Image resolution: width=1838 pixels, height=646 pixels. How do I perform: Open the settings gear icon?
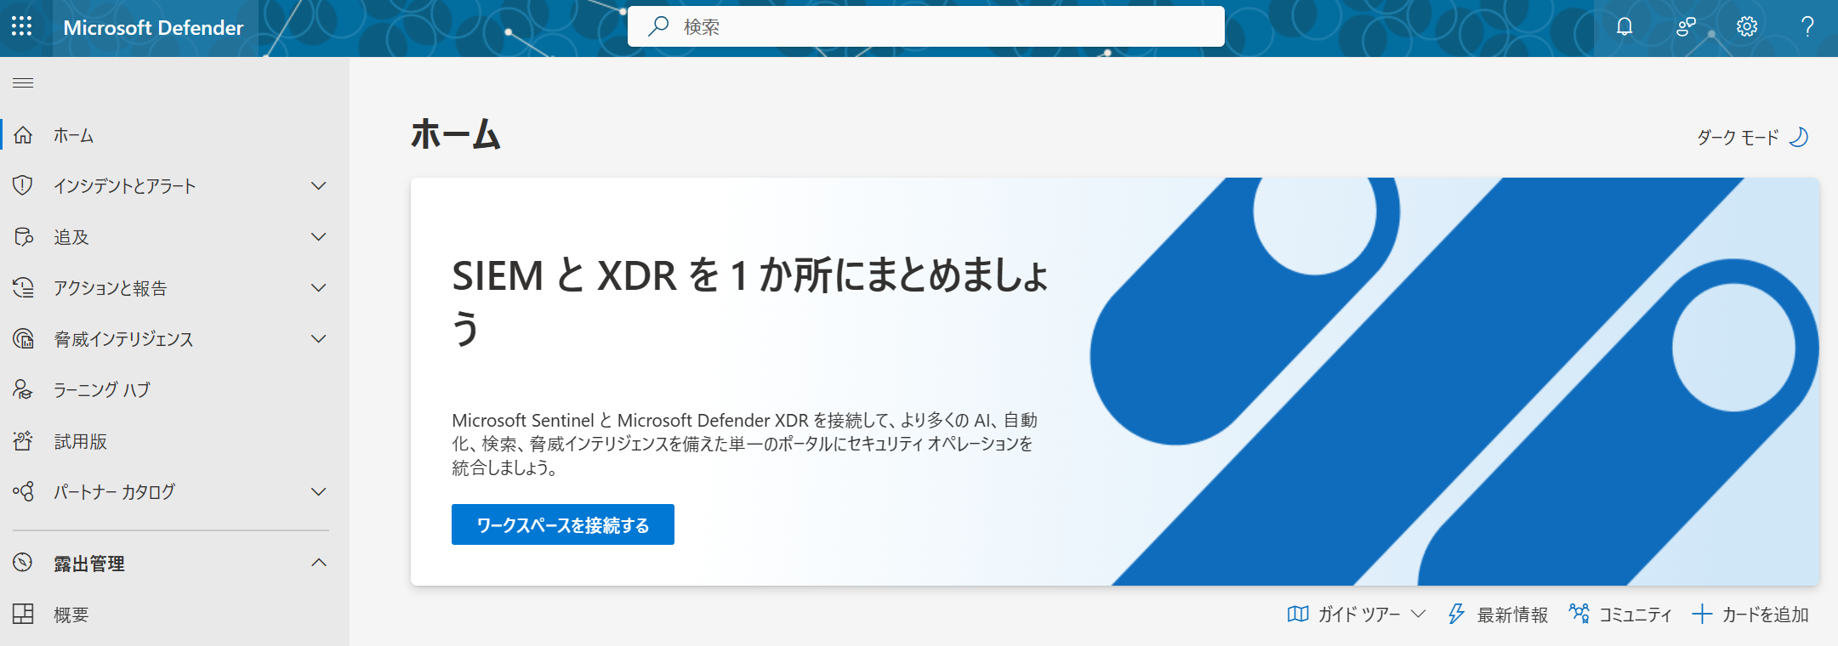click(1747, 27)
